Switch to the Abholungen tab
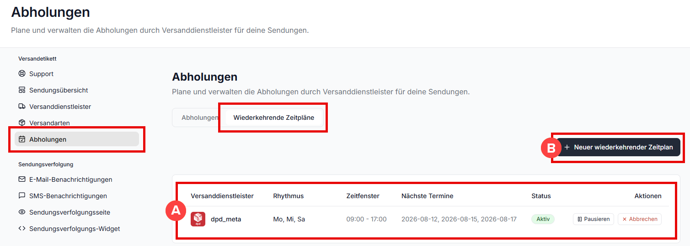 click(200, 118)
